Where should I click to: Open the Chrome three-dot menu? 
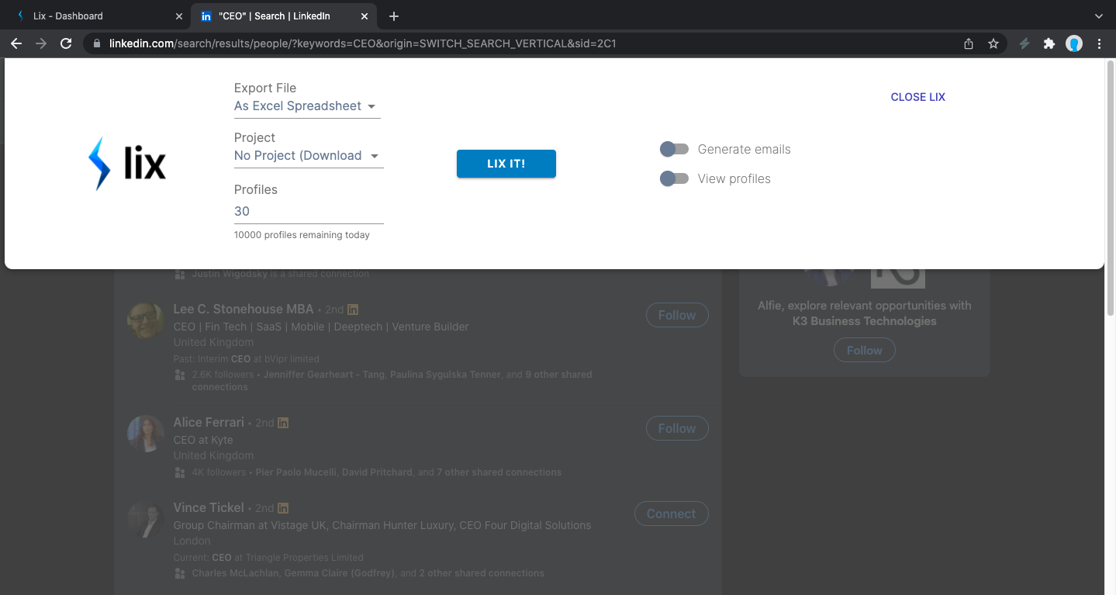click(x=1100, y=44)
